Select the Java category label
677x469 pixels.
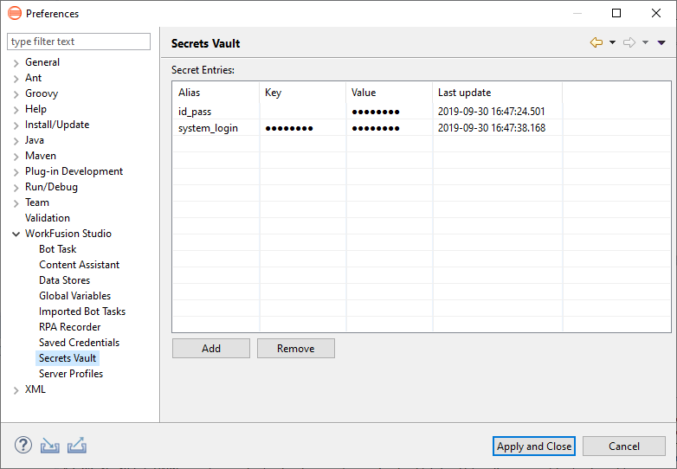click(x=35, y=140)
